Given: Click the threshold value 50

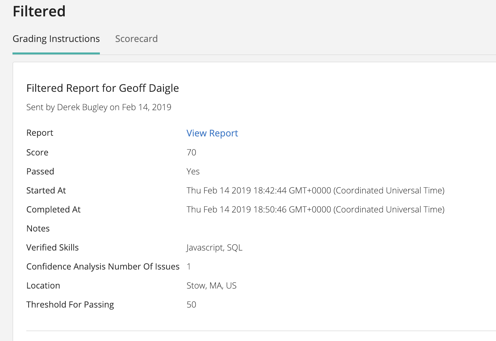Looking at the screenshot, I should pos(191,305).
